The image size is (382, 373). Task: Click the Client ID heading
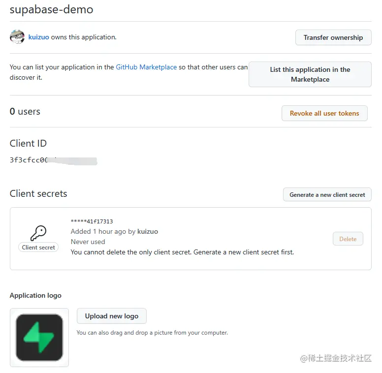[28, 143]
